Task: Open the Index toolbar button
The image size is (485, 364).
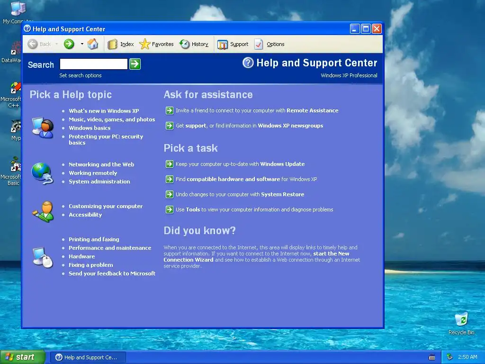Action: (x=121, y=44)
